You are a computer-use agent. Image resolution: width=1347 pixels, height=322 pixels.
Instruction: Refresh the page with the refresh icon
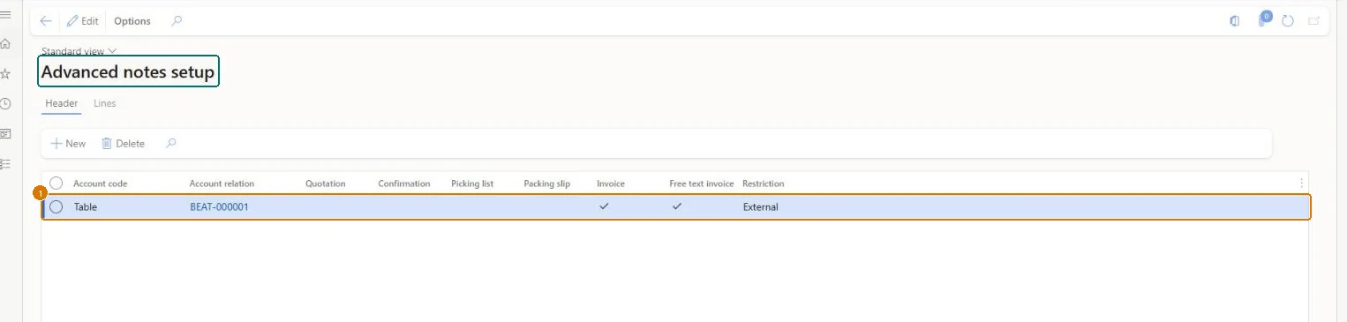pos(1288,21)
